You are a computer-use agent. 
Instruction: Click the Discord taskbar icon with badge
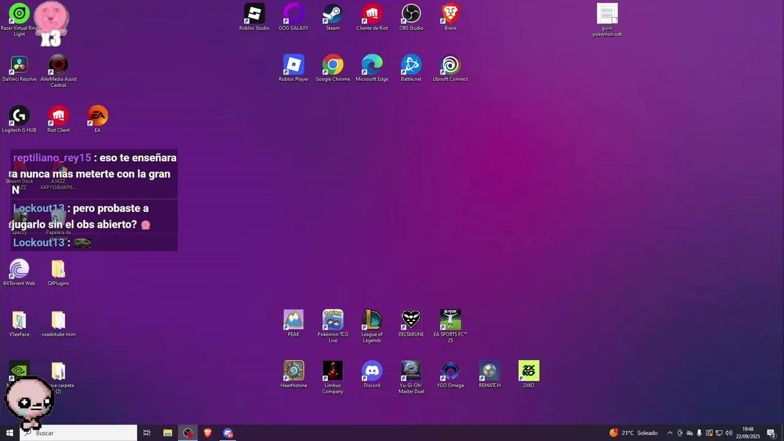pyautogui.click(x=228, y=433)
